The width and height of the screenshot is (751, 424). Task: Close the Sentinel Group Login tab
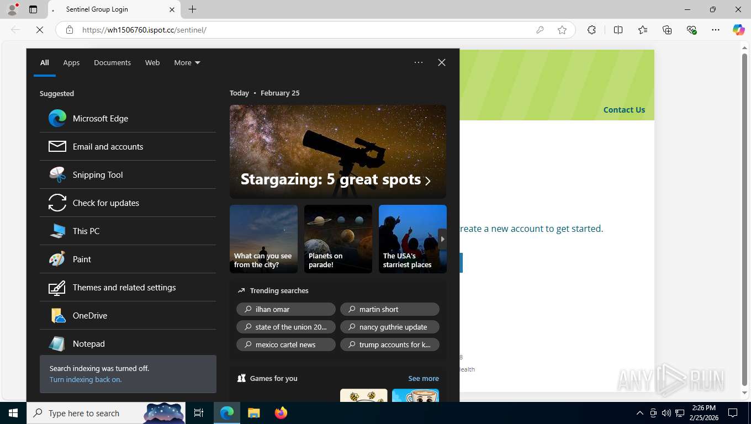point(172,9)
